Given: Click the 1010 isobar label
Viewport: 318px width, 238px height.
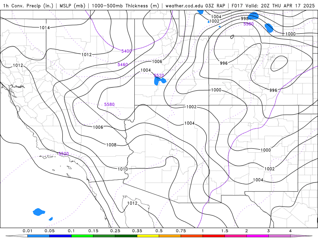Looking at the screenshot, I should point(123,169).
